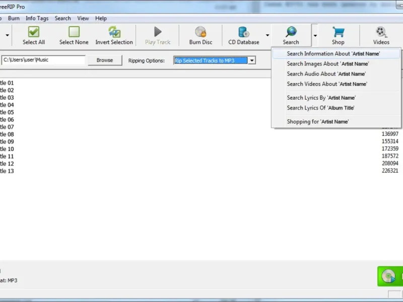The height and width of the screenshot is (302, 403).
Task: Click the value 155314
Action: pyautogui.click(x=390, y=141)
